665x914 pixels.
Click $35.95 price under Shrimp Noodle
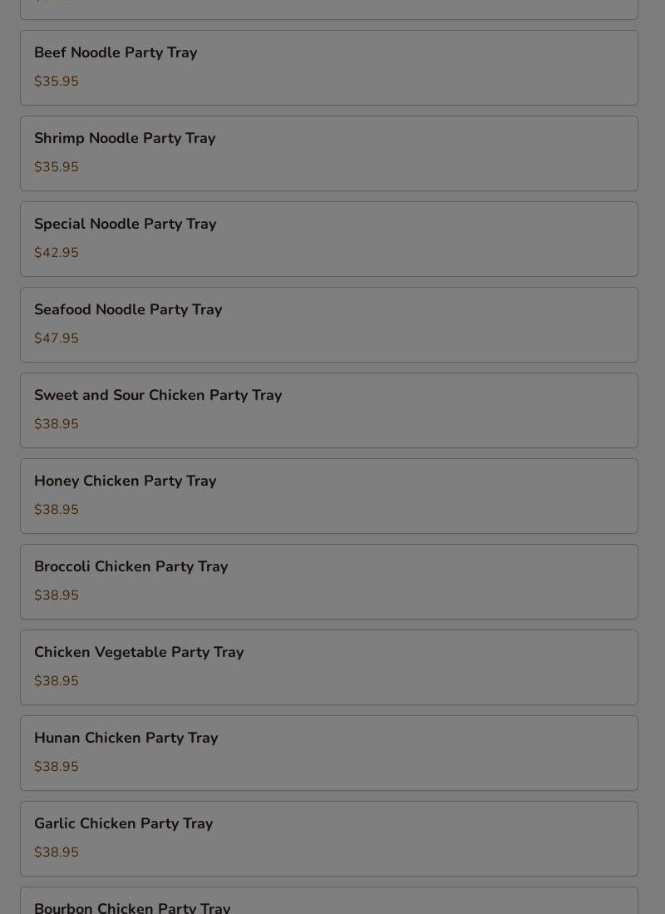tap(57, 166)
